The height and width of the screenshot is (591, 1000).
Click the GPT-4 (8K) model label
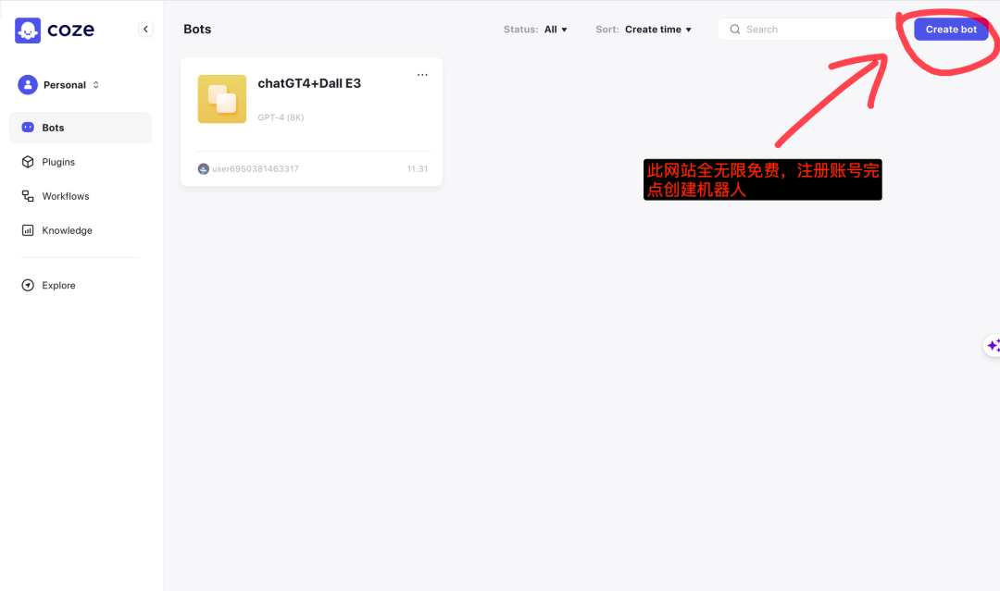click(281, 117)
